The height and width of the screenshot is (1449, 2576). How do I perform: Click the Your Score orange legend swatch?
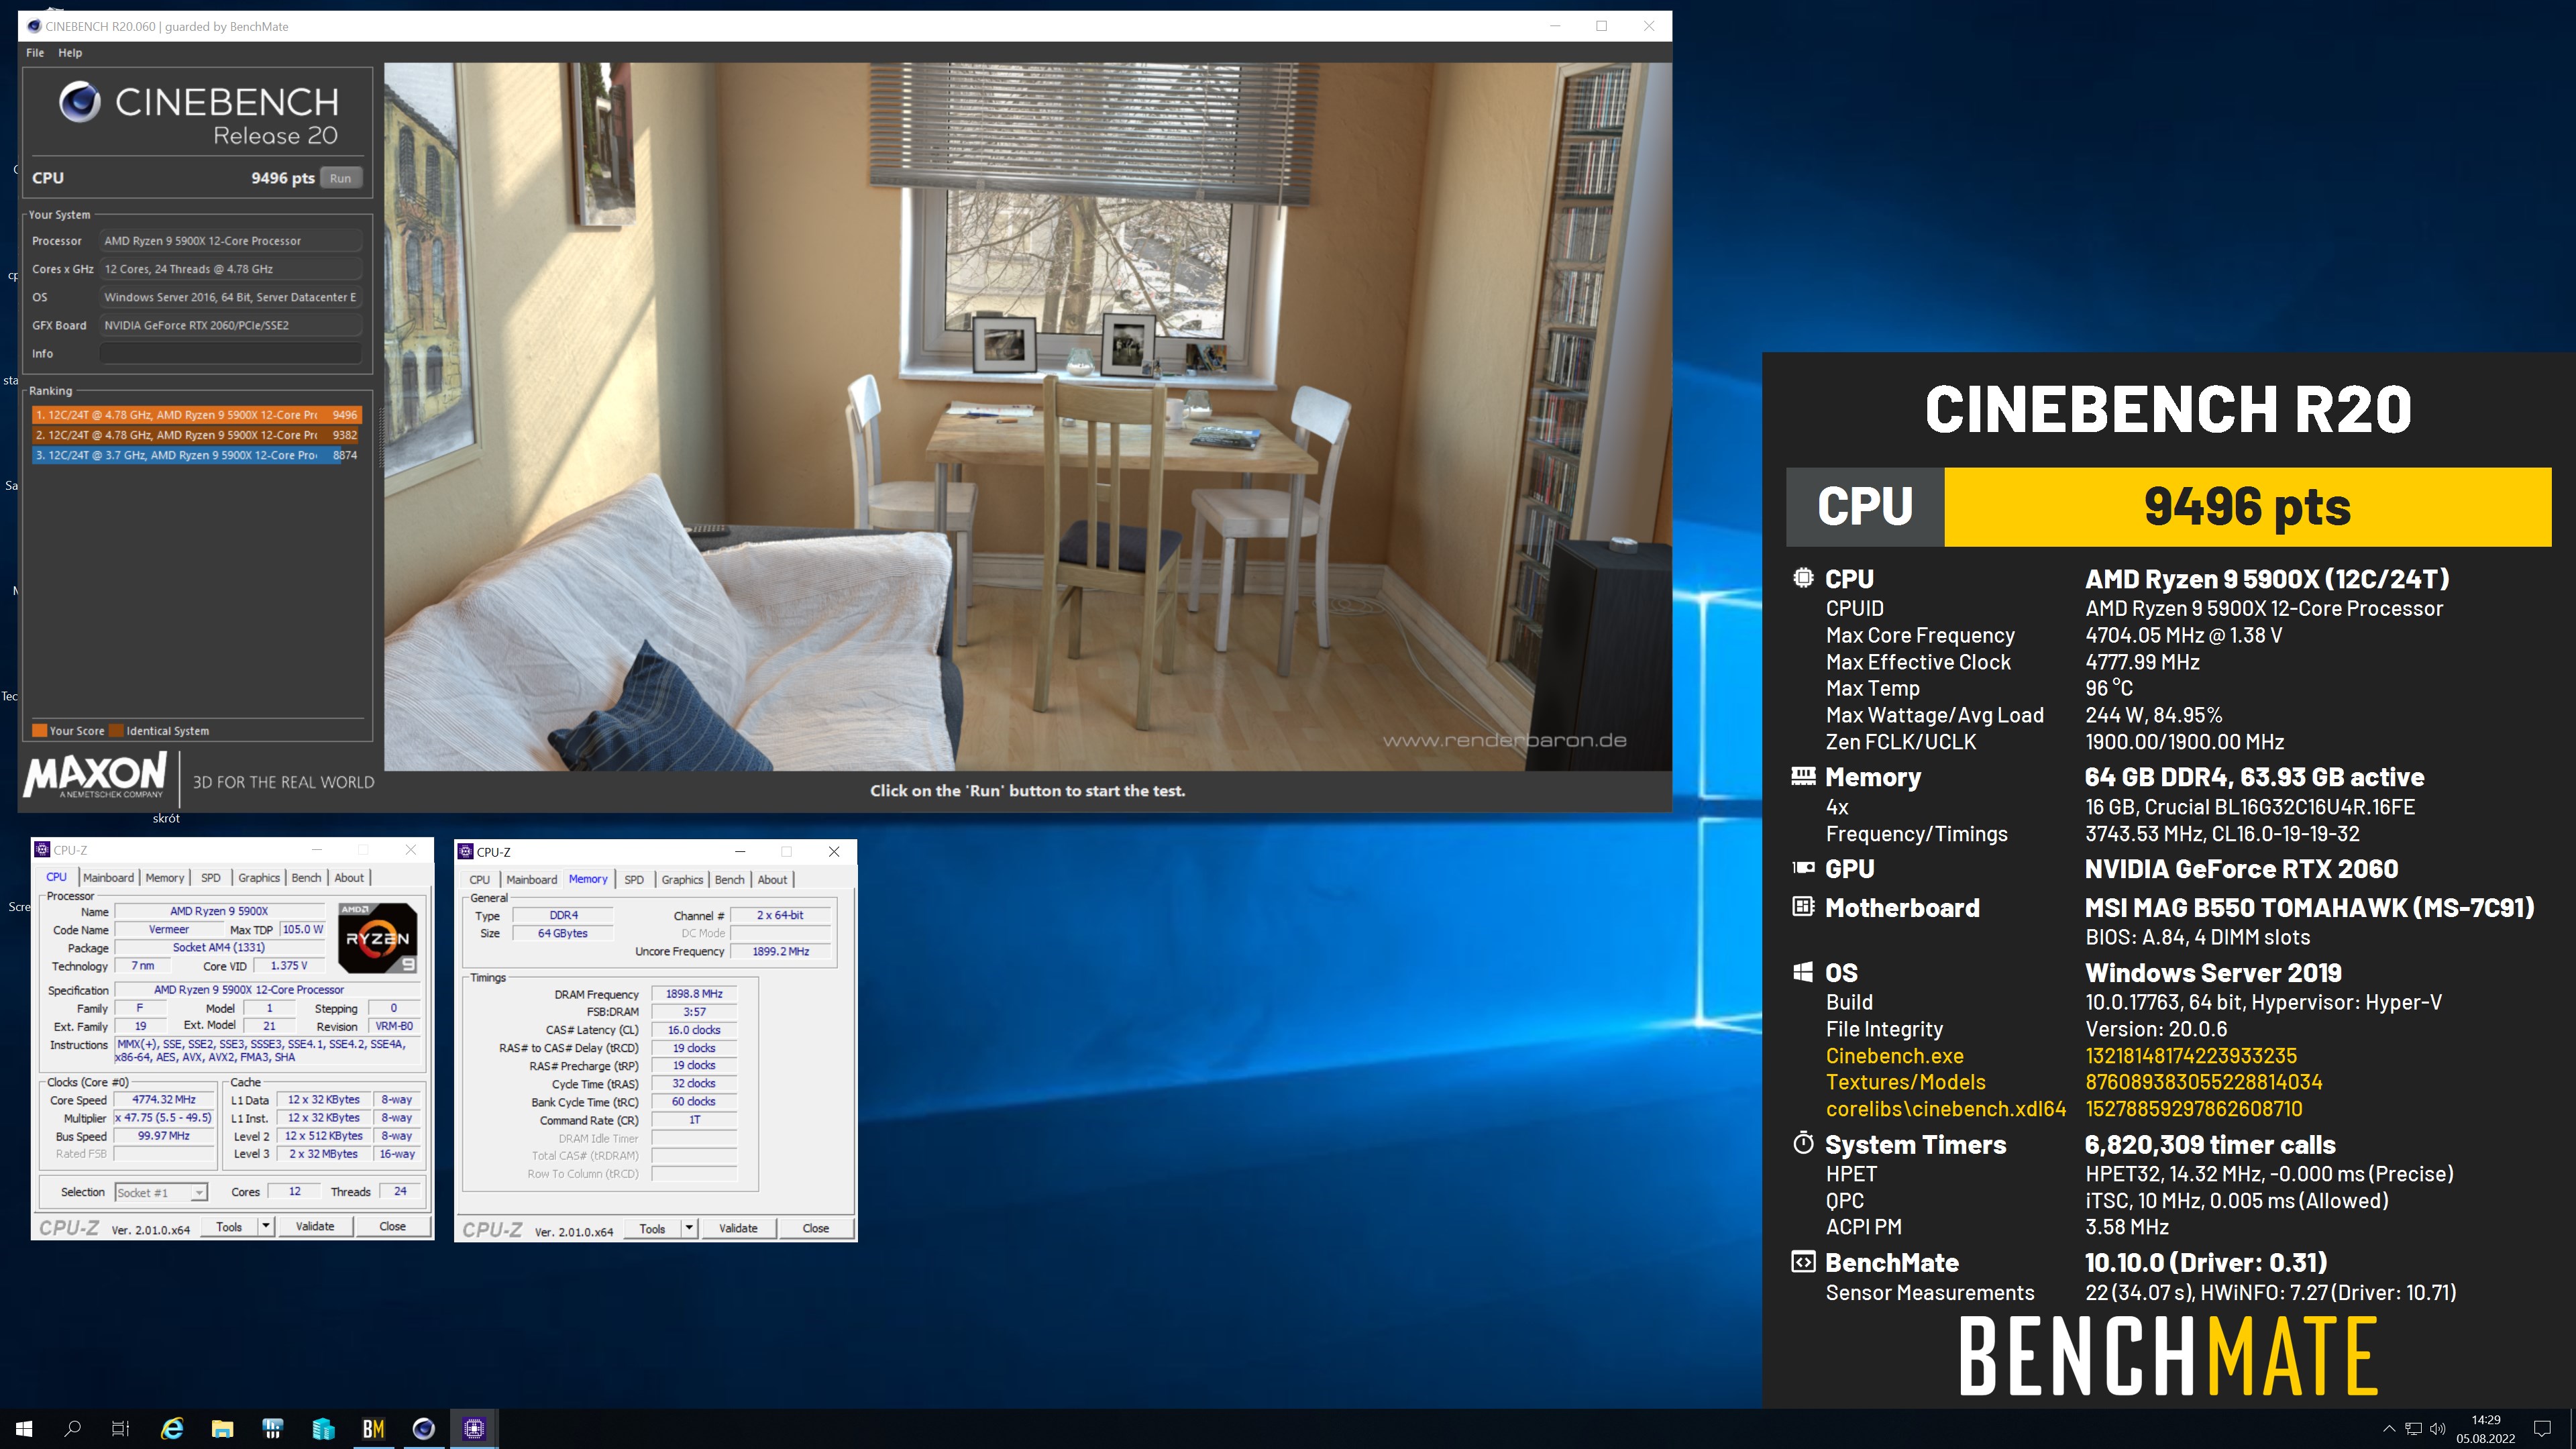[40, 730]
